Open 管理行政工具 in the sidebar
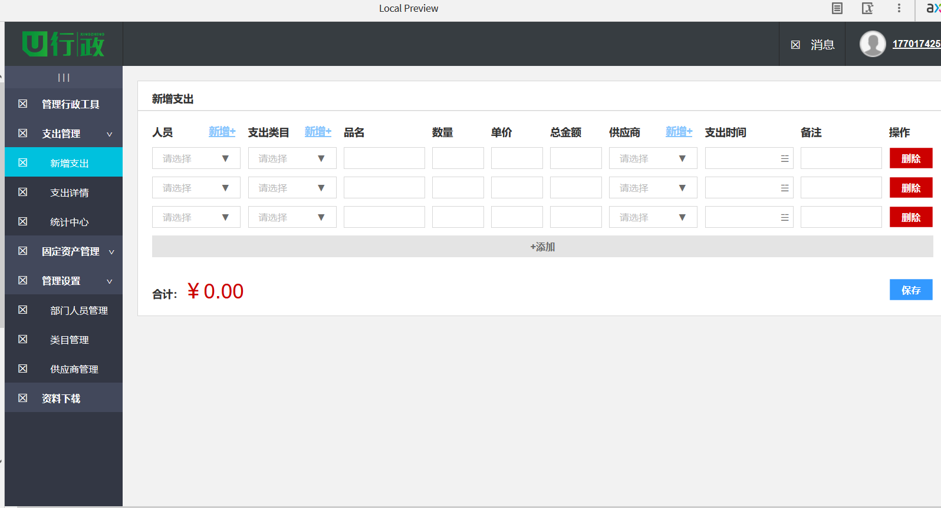The width and height of the screenshot is (941, 508). point(64,104)
